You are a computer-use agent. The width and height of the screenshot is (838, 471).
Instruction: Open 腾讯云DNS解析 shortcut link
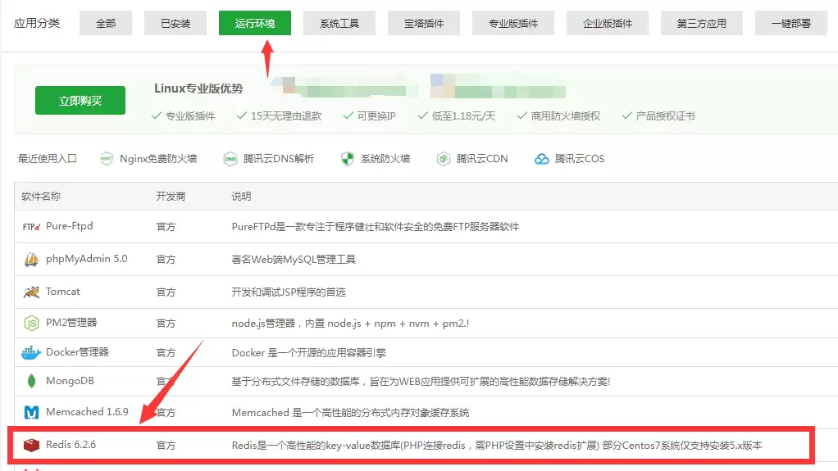279,159
